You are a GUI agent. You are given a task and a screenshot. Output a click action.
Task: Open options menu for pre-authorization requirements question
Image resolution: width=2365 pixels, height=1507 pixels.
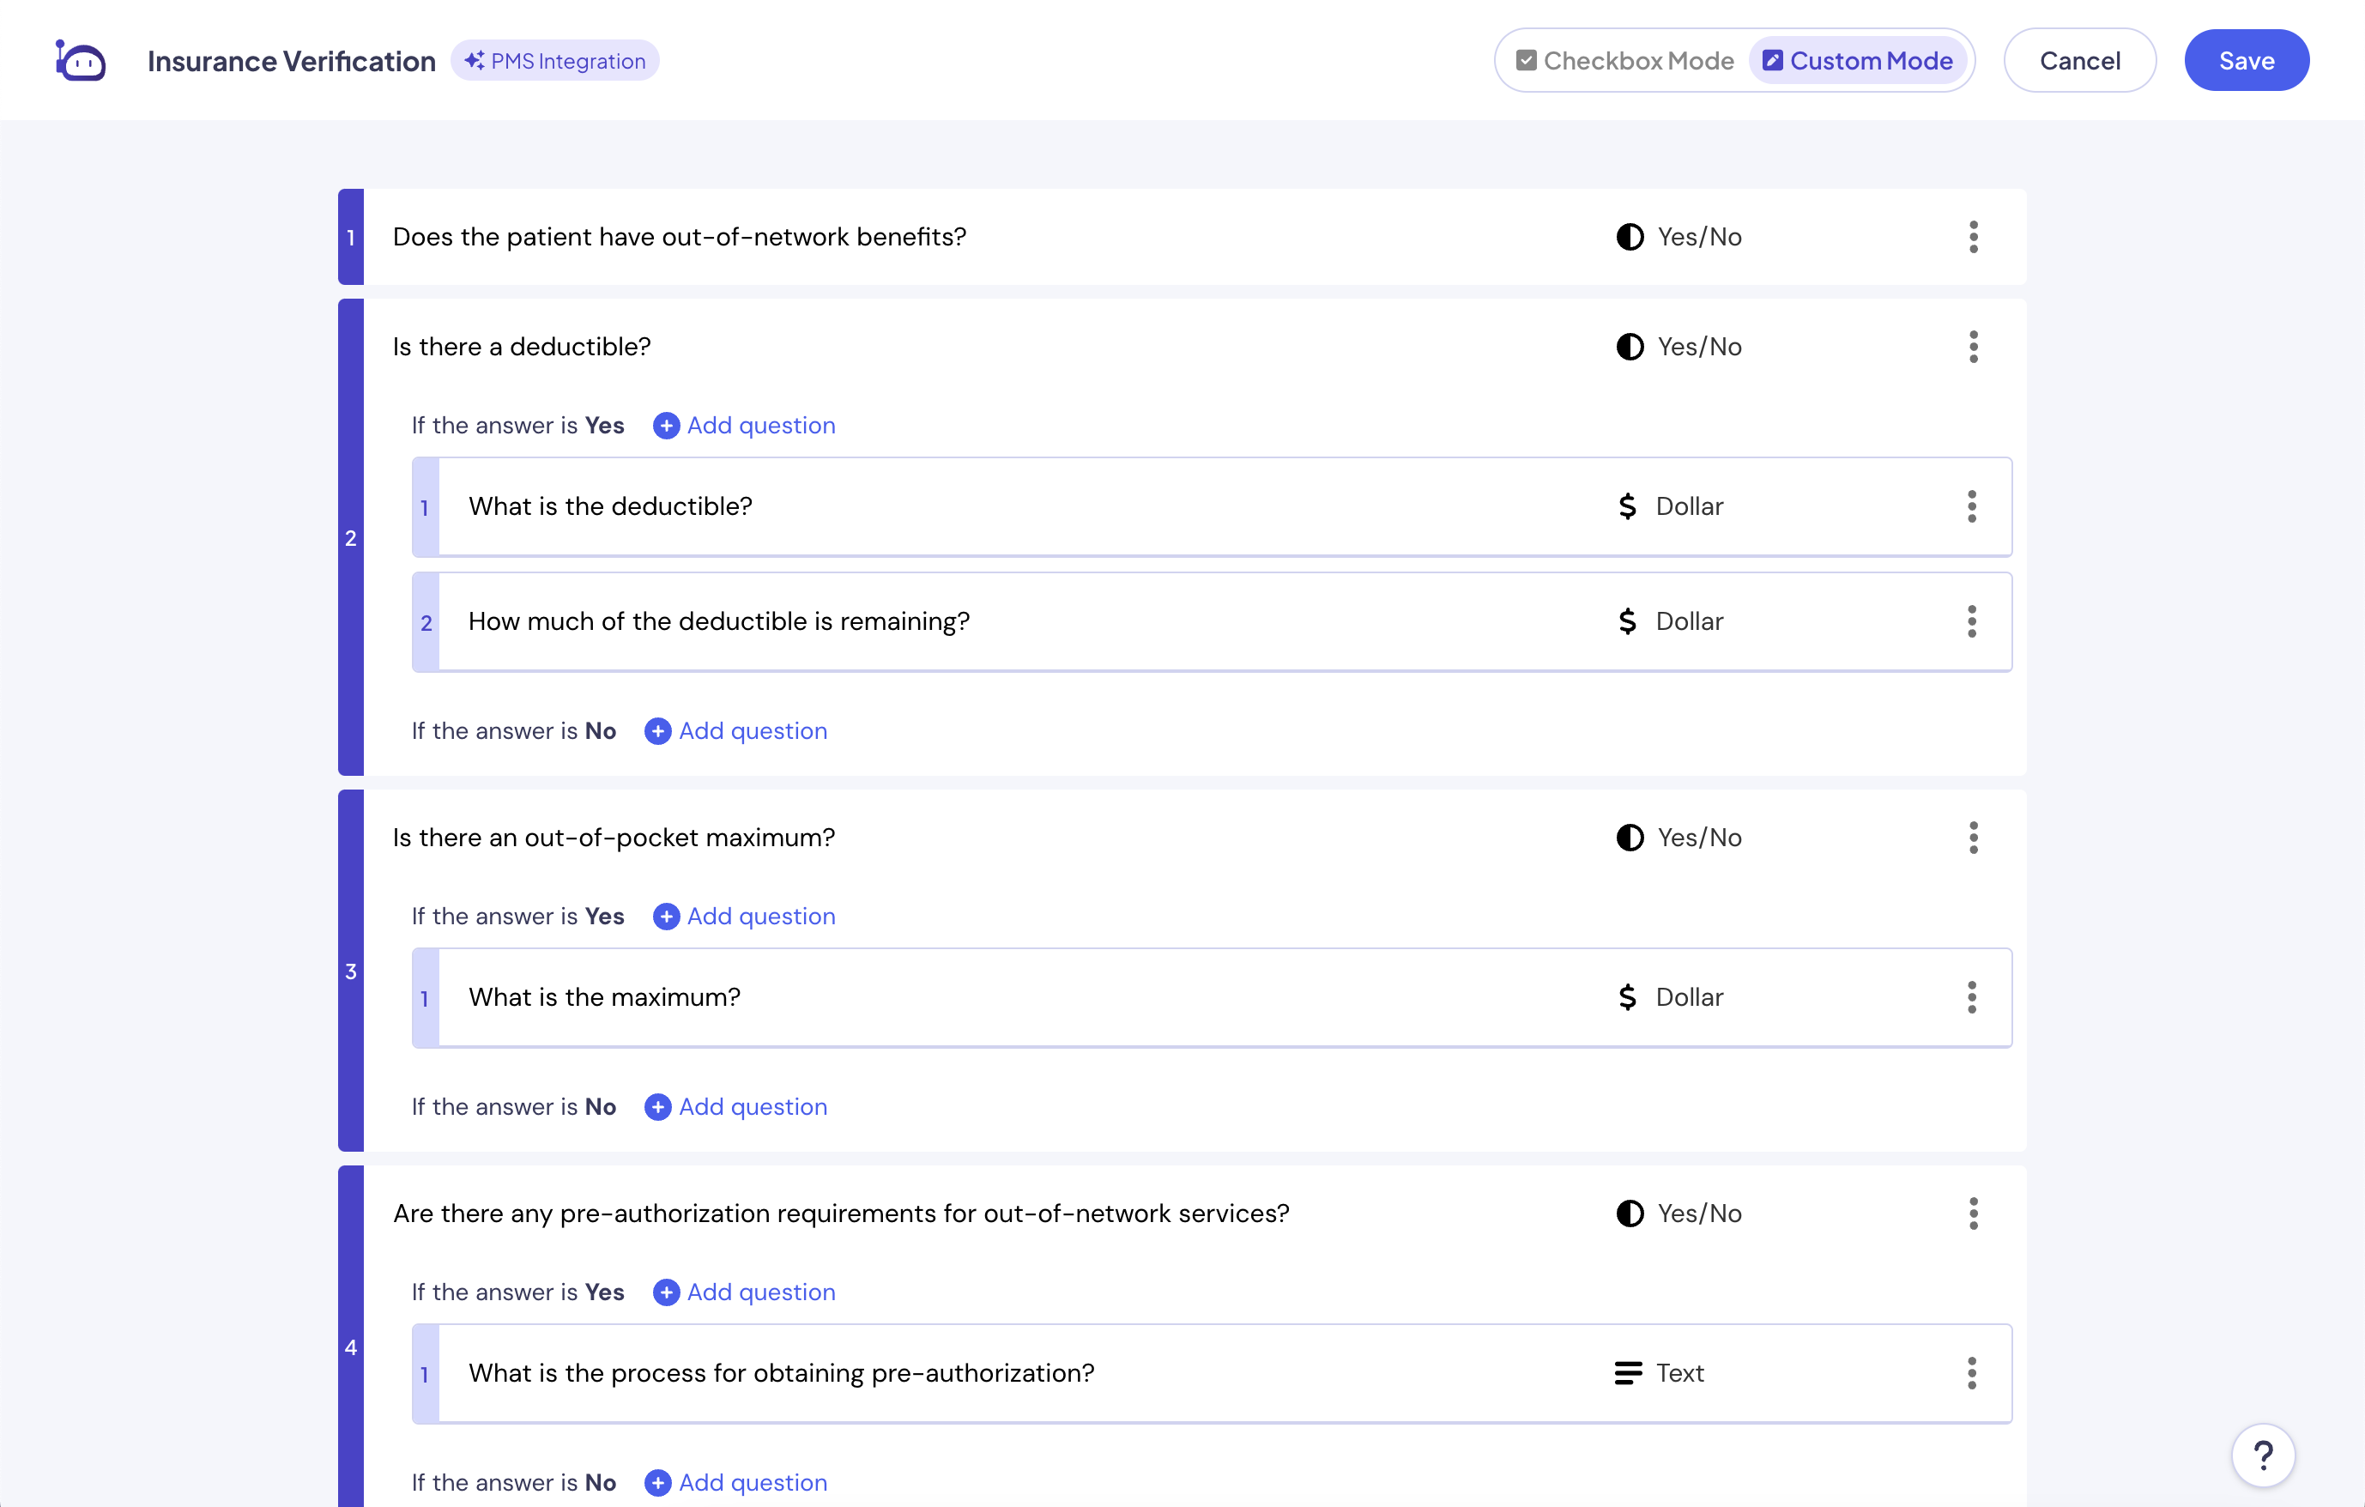coord(1973,1214)
